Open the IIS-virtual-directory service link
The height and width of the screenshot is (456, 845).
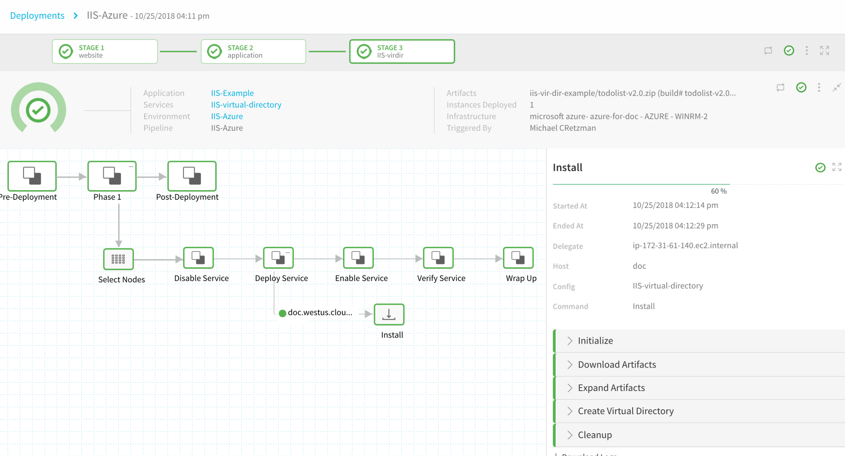click(246, 105)
